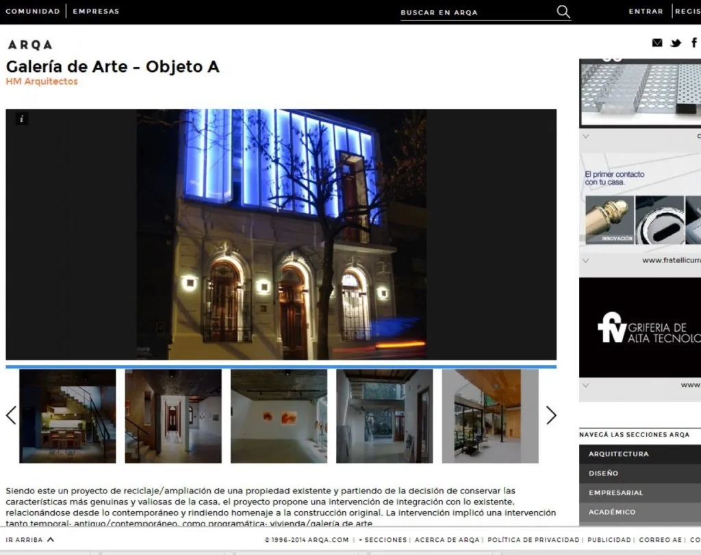The width and height of the screenshot is (701, 555).
Task: Open POLÍTICA DE PRIVACIDAD footer link
Action: 533,540
